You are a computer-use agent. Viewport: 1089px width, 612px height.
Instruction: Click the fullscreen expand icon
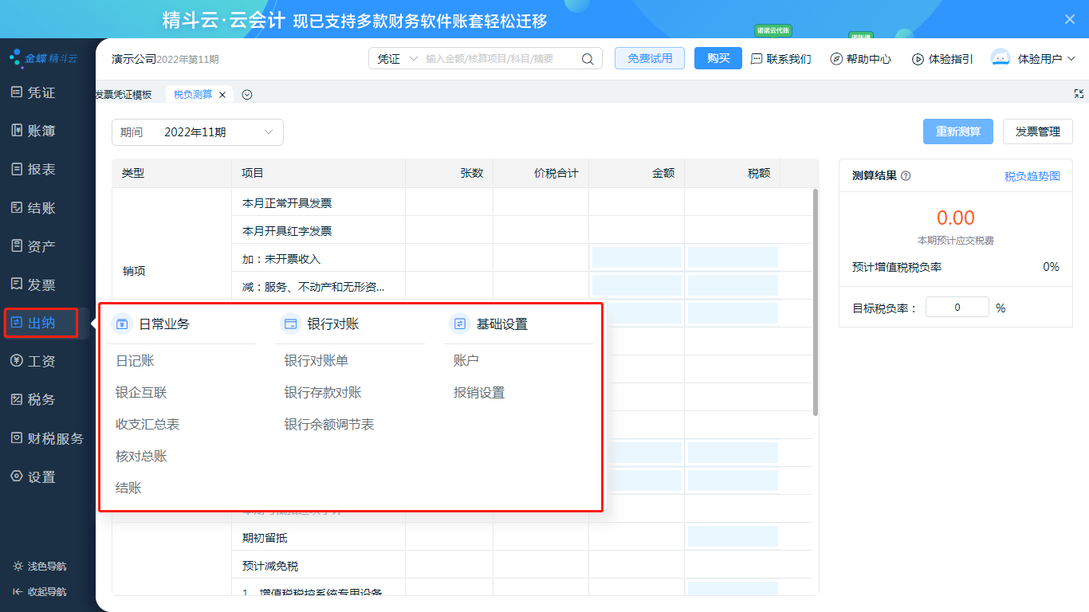[1079, 94]
